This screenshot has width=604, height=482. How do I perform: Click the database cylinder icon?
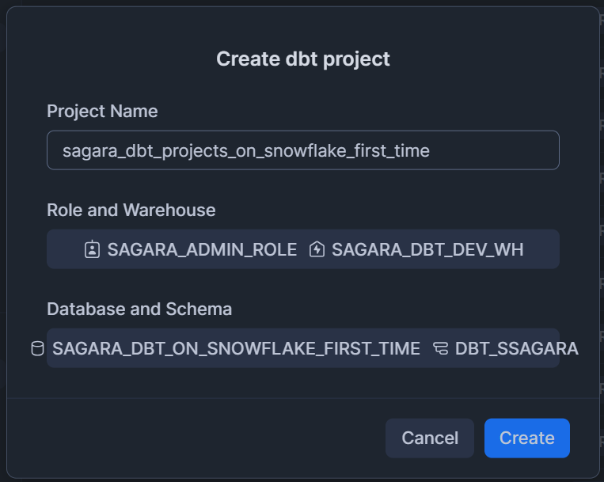coord(37,348)
